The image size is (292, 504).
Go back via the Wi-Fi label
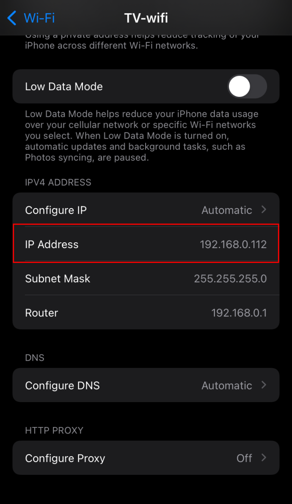39,18
